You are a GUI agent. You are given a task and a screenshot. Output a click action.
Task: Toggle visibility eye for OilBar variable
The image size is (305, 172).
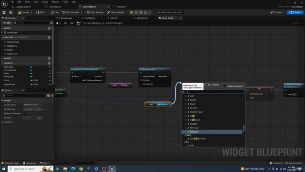click(x=50, y=74)
